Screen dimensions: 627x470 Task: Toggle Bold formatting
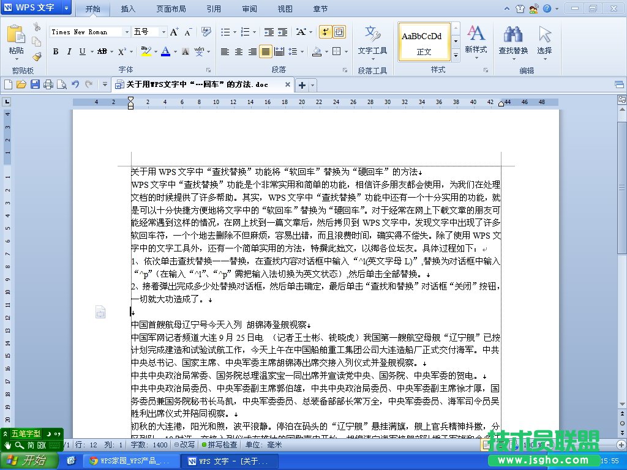[x=55, y=52]
